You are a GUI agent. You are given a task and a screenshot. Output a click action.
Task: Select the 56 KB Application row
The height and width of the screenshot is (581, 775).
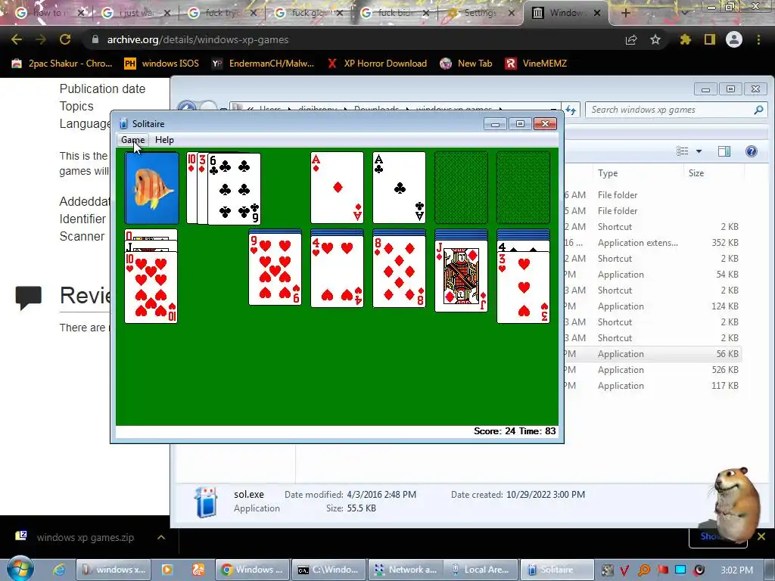coord(652,354)
